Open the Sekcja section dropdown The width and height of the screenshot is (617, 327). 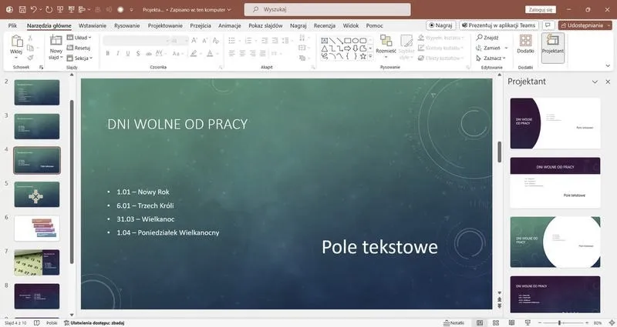[79, 58]
